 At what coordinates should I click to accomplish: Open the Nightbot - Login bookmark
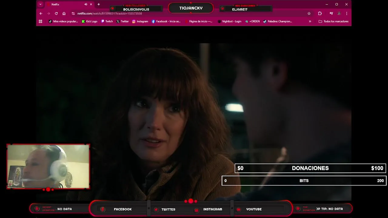pos(229,21)
